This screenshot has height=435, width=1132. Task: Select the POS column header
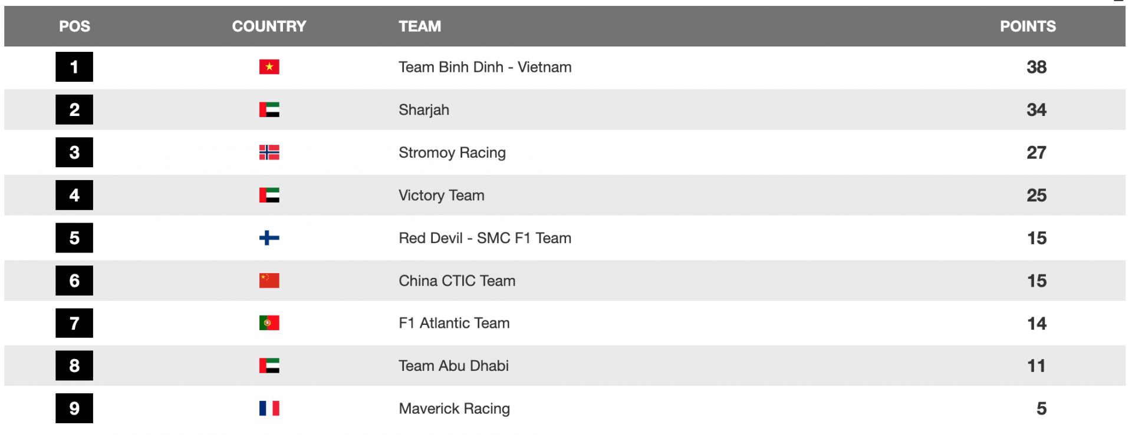[x=74, y=26]
